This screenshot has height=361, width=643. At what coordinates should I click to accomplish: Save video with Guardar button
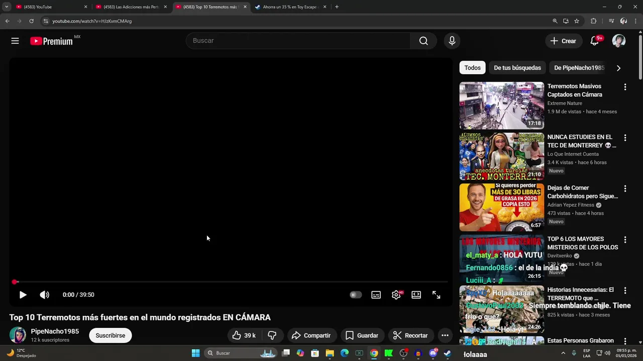[362, 335]
